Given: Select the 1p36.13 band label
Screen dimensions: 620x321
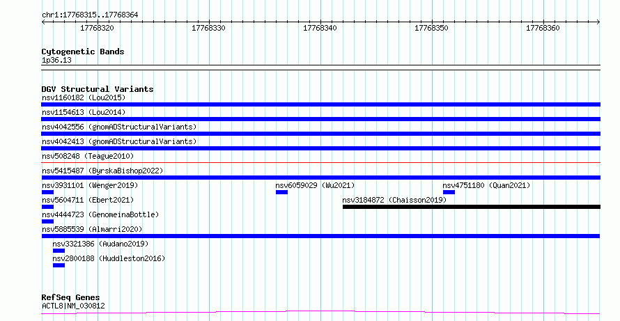Looking at the screenshot, I should [x=56, y=60].
